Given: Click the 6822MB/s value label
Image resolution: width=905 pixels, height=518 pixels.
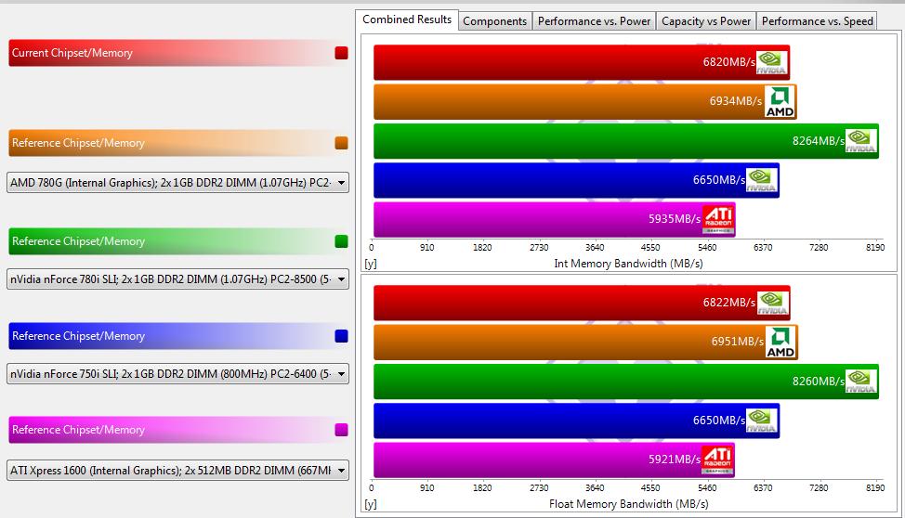Looking at the screenshot, I should [x=728, y=303].
